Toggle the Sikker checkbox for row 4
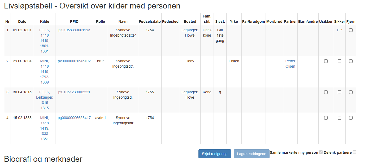The image size is (377, 162). [x=339, y=118]
